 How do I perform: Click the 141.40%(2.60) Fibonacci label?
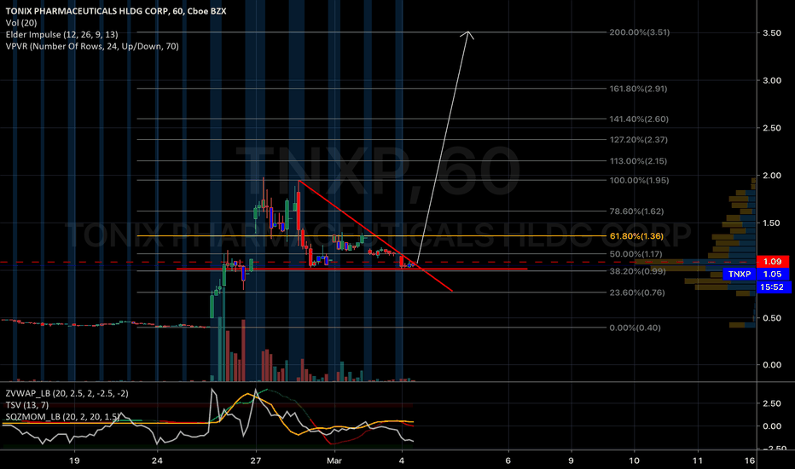coord(639,119)
